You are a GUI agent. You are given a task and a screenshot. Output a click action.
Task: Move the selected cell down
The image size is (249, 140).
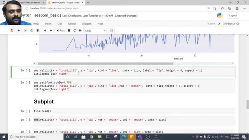point(51,30)
